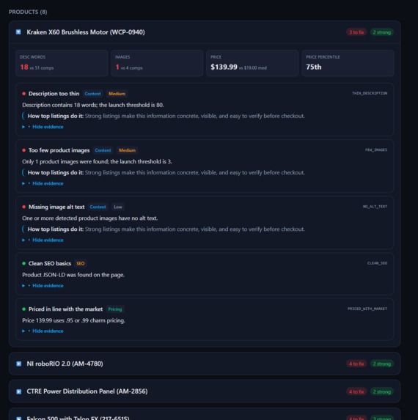Click the red status dot of Missing image alt text
The height and width of the screenshot is (420, 418).
click(24, 207)
